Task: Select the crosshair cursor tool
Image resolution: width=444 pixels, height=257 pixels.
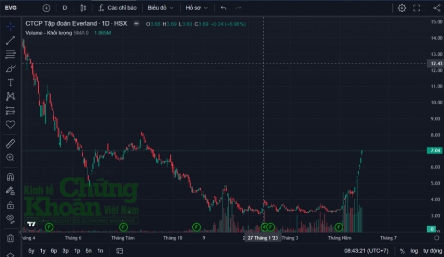Action: click(x=10, y=27)
